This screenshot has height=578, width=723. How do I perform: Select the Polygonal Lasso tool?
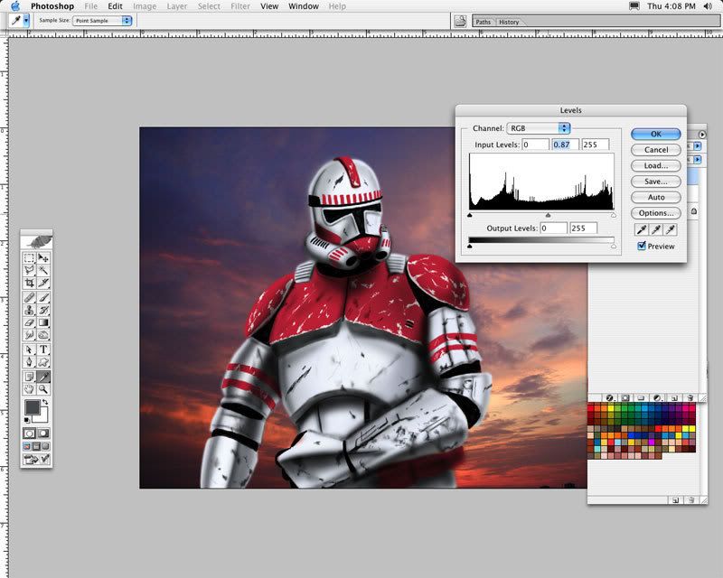pyautogui.click(x=30, y=270)
